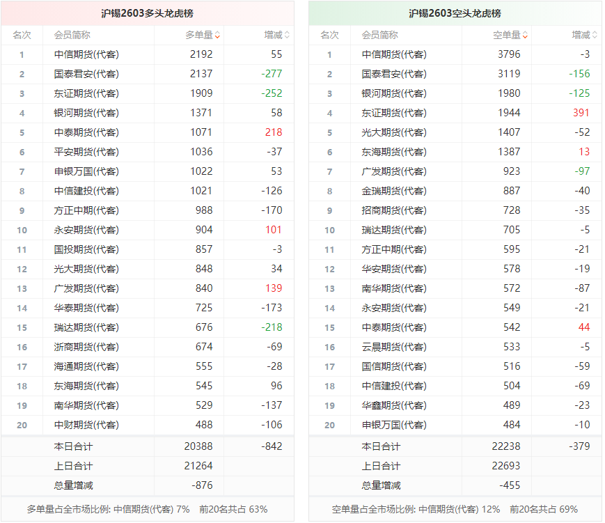Select 申银万国(代客) in long ranking

click(x=86, y=171)
